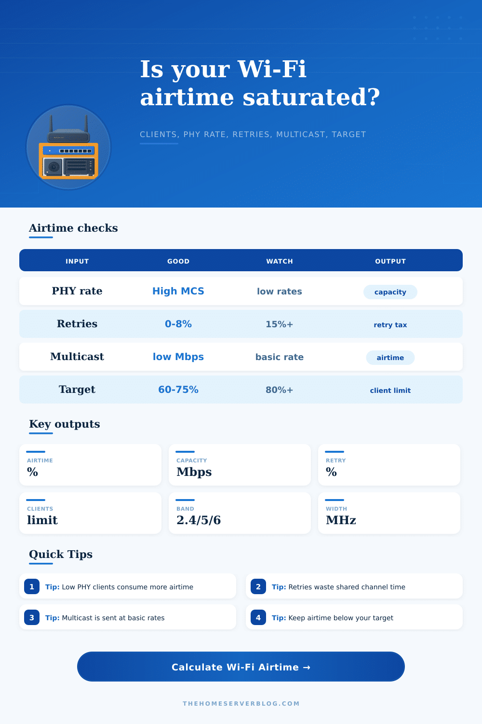Screen dimensions: 482x724
Task: Select the 'retry tax' output text
Action: click(x=390, y=325)
